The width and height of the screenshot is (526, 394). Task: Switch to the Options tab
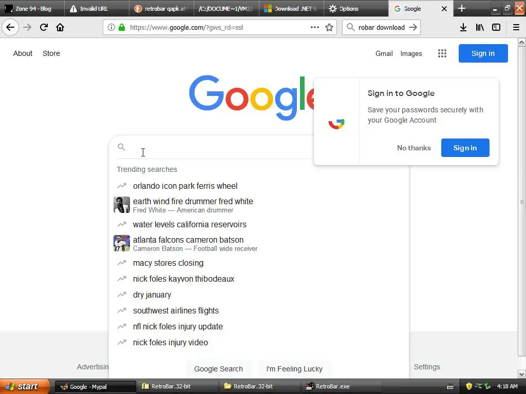(x=356, y=8)
